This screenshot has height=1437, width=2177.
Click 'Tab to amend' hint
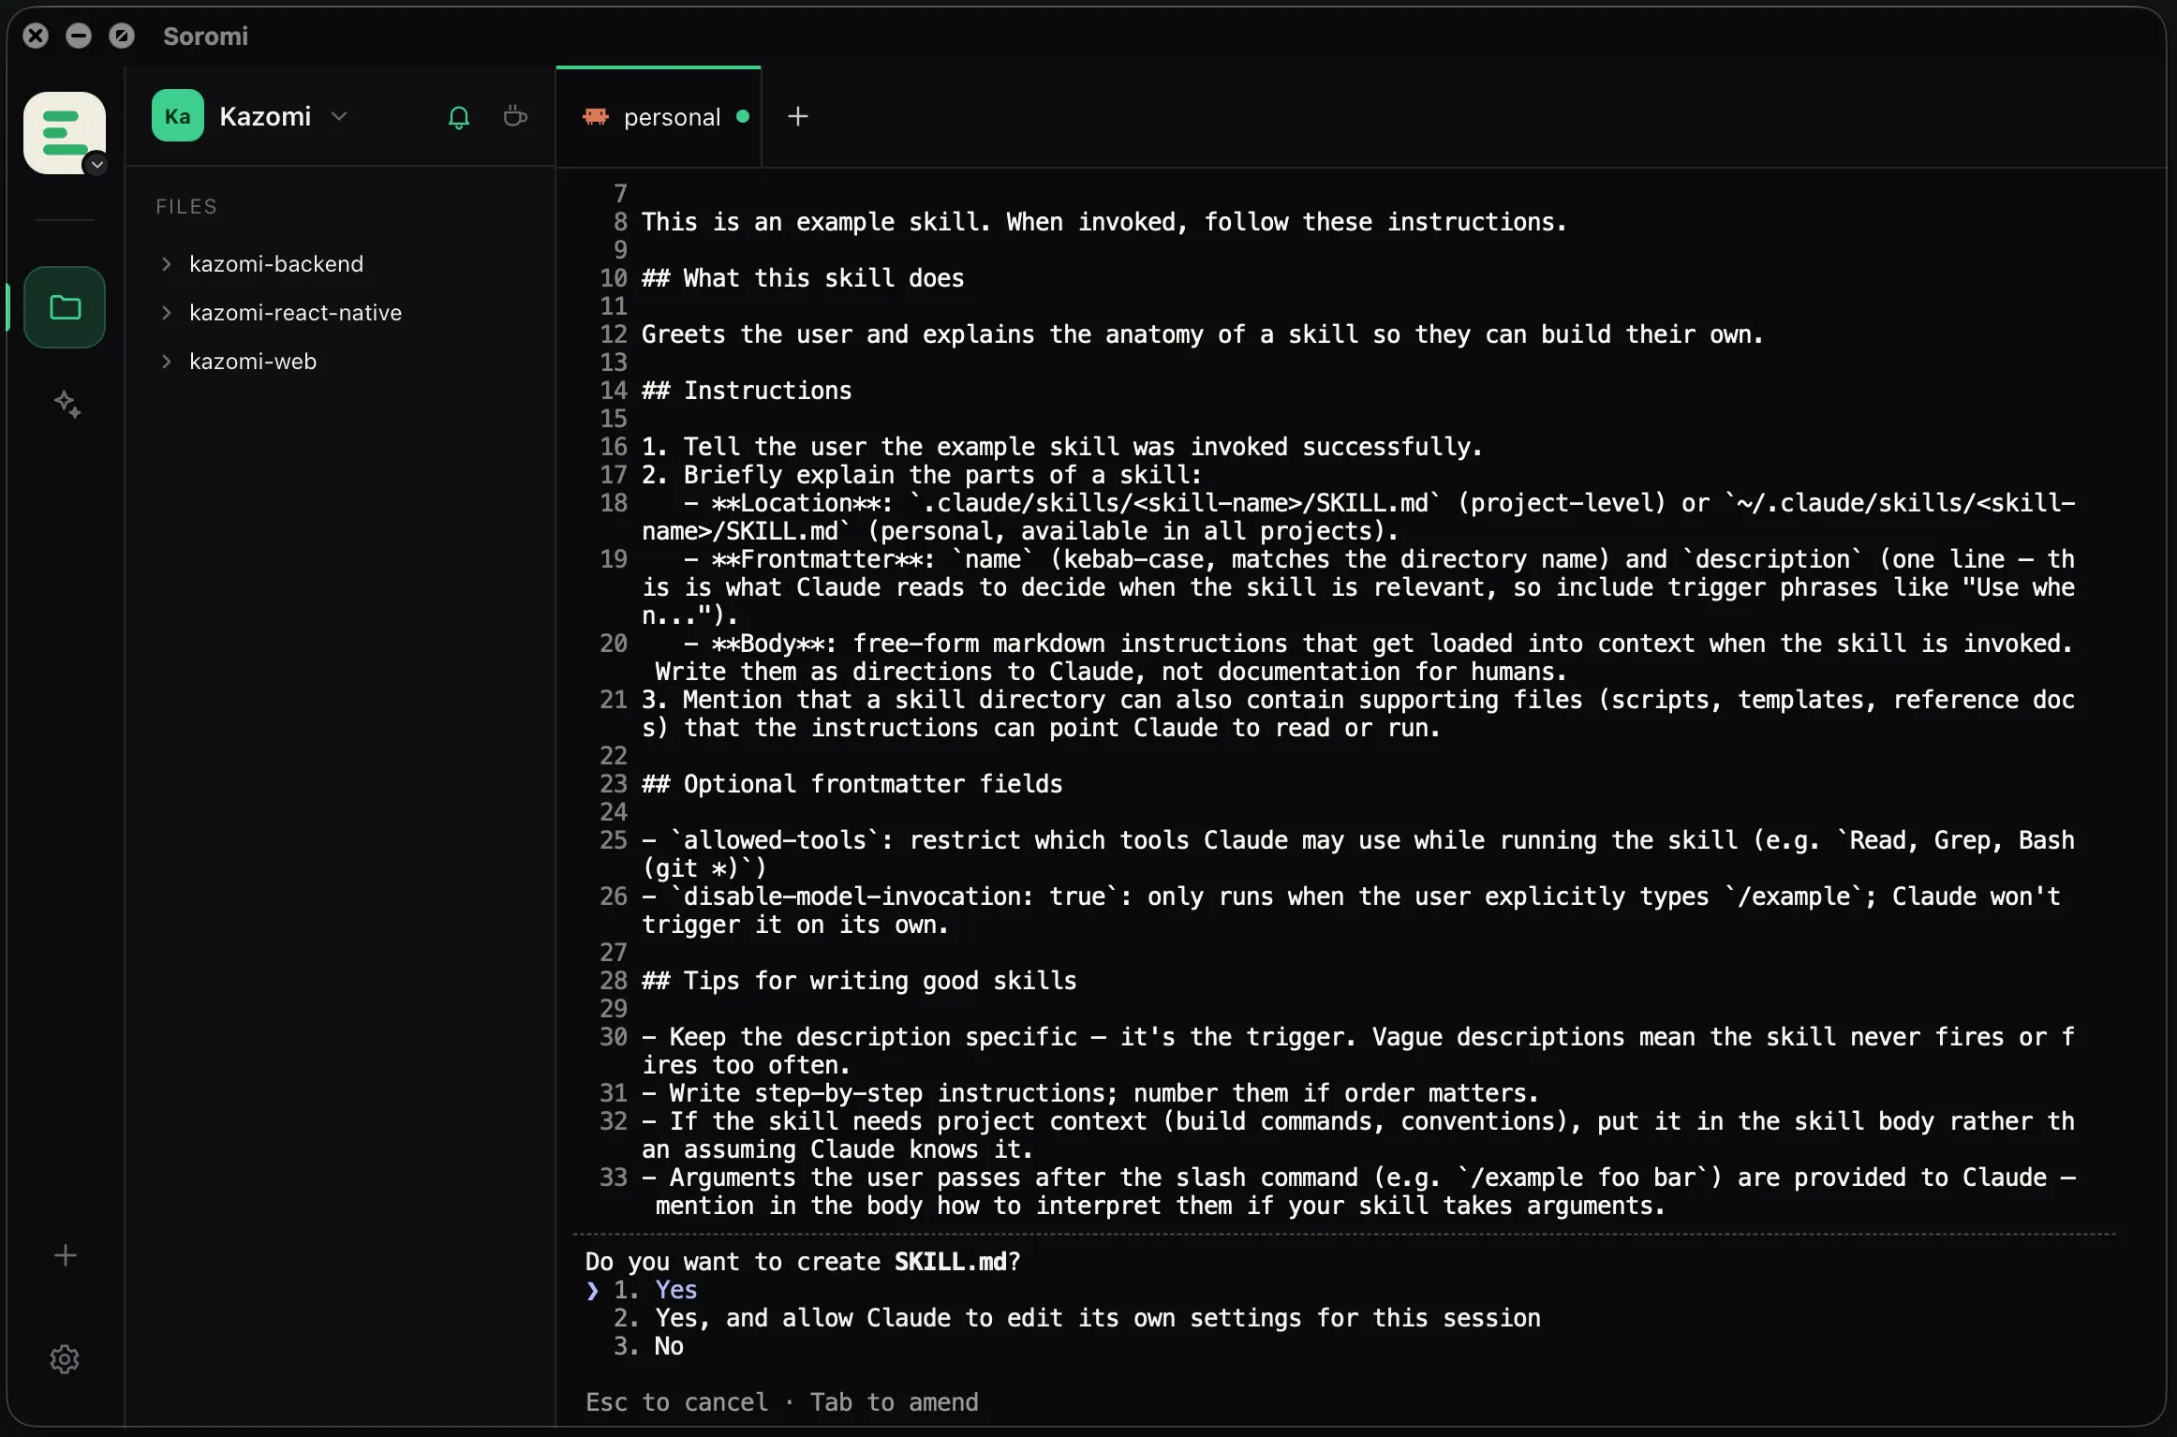895,1402
